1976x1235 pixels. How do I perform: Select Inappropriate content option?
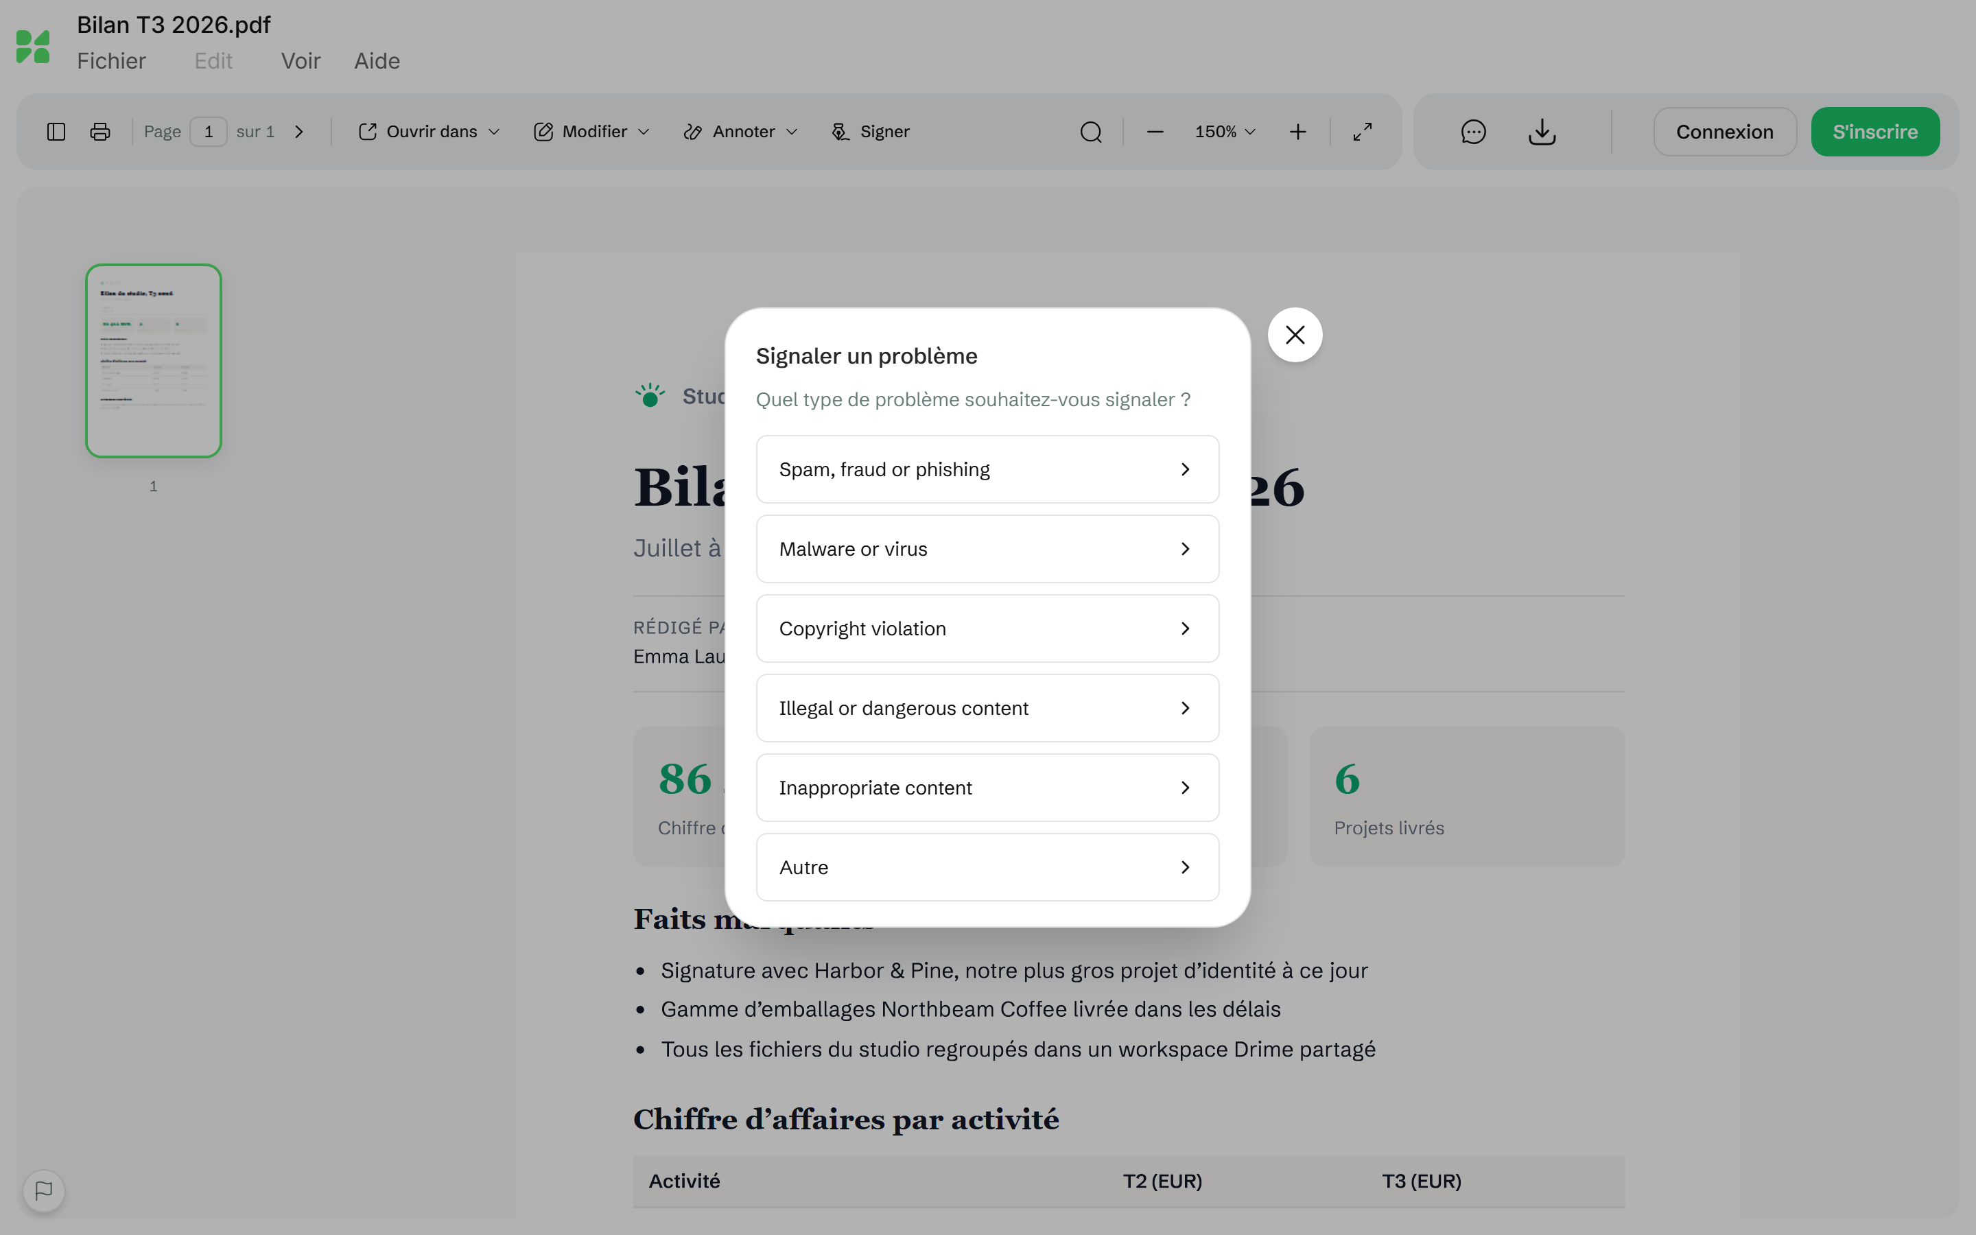pyautogui.click(x=987, y=788)
